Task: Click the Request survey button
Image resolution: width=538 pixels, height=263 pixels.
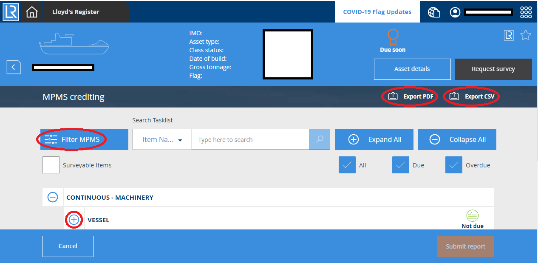Action: point(493,69)
